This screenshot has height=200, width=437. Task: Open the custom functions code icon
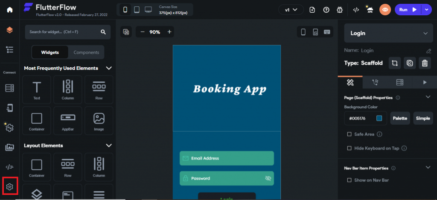coord(10,167)
